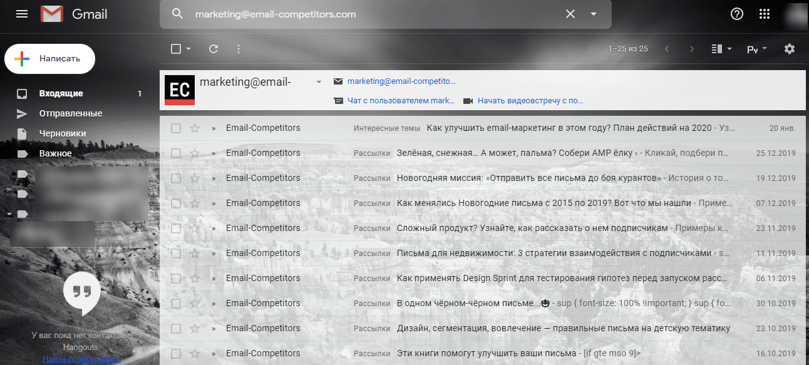
Task: Check the email dated 19.12.2019
Action: [x=176, y=178]
